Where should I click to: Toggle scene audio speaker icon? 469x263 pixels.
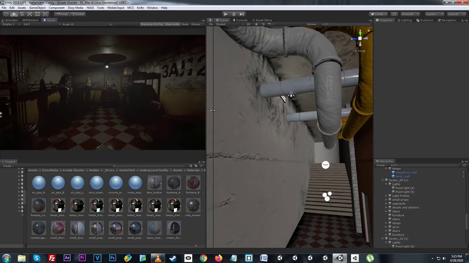point(262,24)
